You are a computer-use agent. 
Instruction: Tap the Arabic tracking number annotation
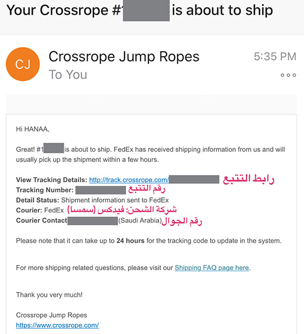click(147, 189)
